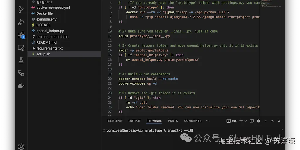This screenshot has height=150, width=300.
Task: Click the LICENSE key file icon
Action: (33, 25)
